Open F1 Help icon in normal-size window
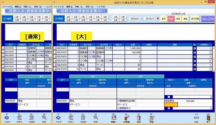The image size is (216, 125). click(x=7, y=118)
